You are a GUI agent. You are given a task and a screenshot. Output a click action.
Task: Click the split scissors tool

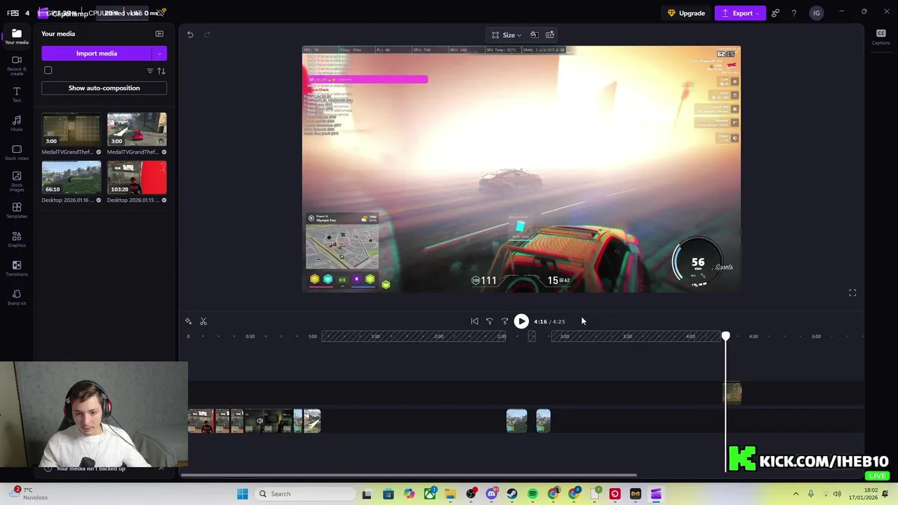[203, 321]
